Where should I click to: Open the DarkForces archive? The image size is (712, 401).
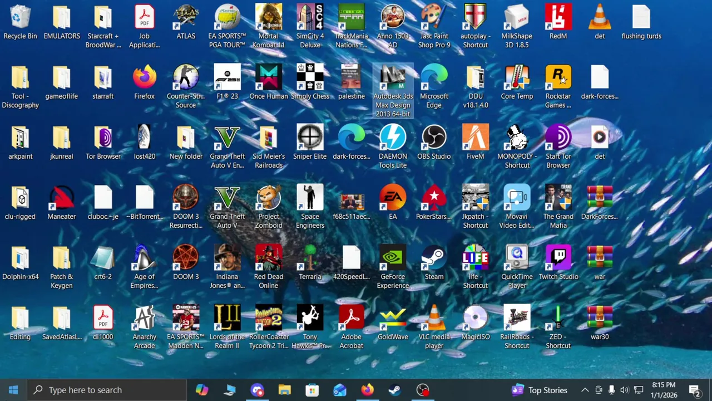(600, 203)
